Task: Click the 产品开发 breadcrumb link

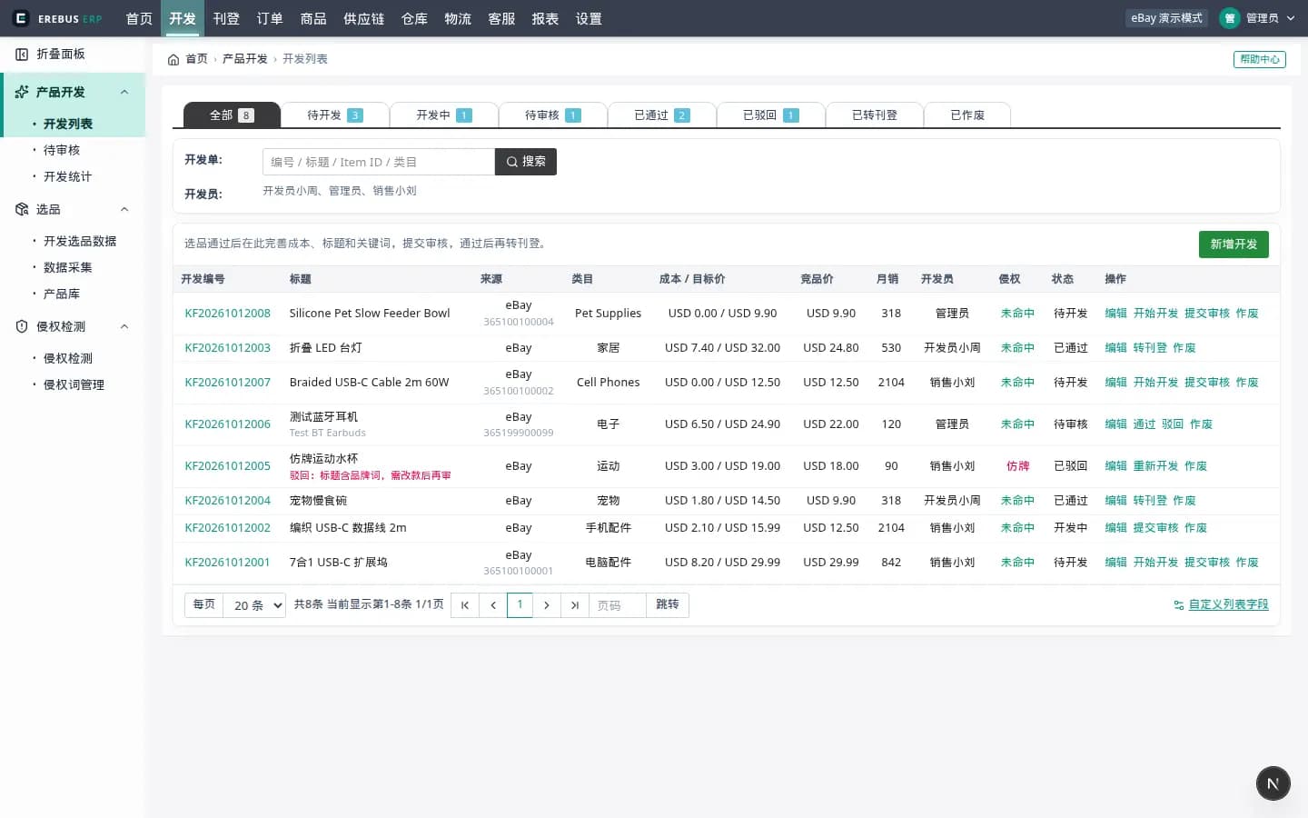Action: coord(245,59)
